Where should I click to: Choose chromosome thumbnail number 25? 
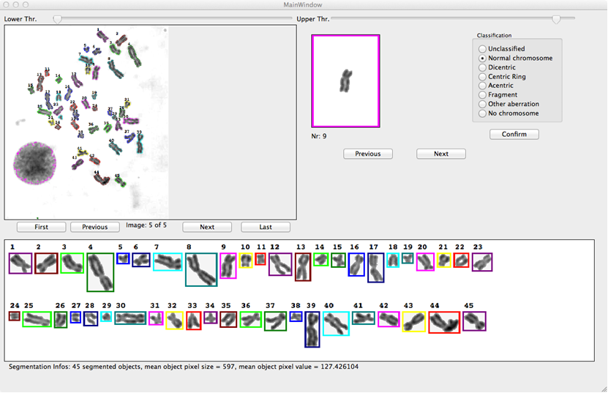pyautogui.click(x=37, y=319)
